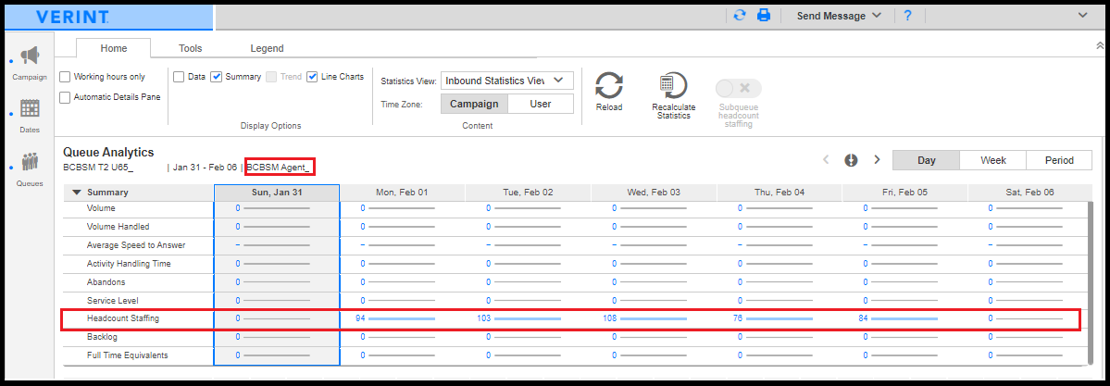Click the Verint logo
1110x386 pixels.
click(x=72, y=17)
